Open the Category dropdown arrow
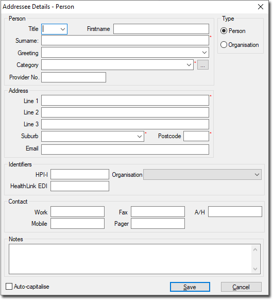The image size is (273, 300). point(189,65)
